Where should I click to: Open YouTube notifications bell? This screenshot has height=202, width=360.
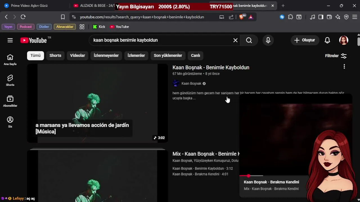327,40
